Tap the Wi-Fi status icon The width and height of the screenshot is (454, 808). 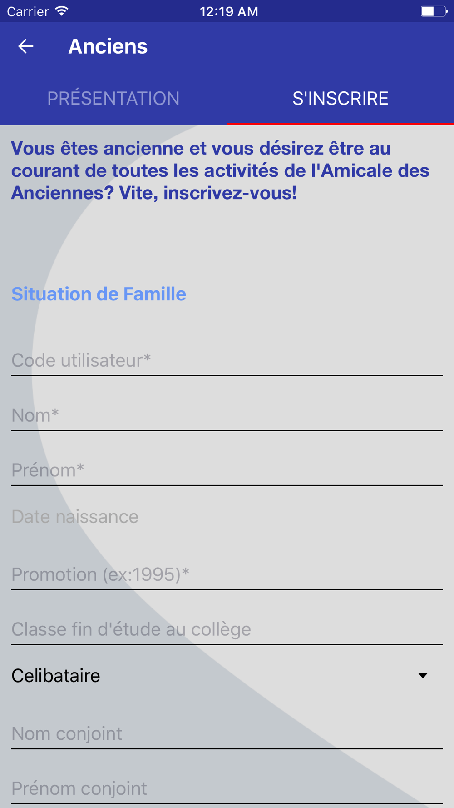point(62,11)
